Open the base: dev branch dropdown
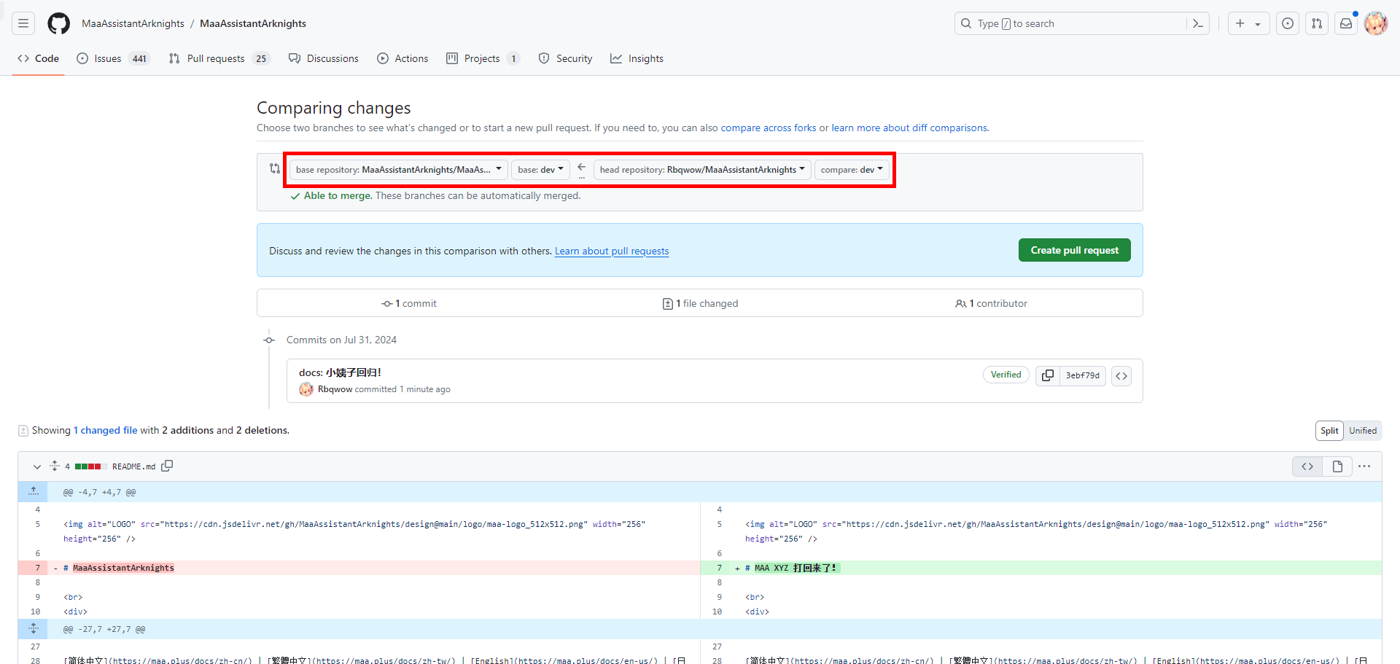1400x664 pixels. pyautogui.click(x=540, y=170)
